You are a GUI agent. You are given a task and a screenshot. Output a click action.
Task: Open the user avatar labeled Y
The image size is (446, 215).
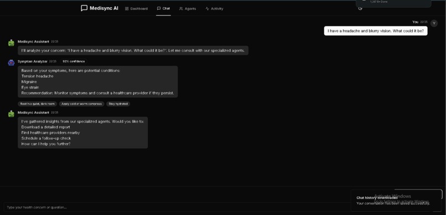click(434, 23)
